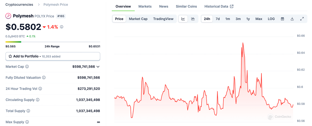This screenshot has height=126, width=312.
Task: Toggle LOG scale on chart
Action: tap(271, 19)
